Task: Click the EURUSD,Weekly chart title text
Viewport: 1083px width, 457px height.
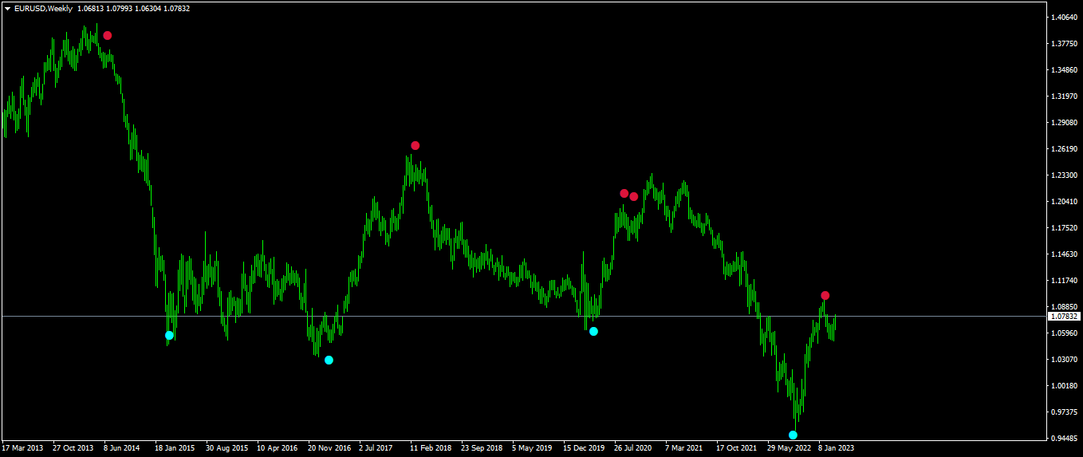Action: click(x=43, y=8)
